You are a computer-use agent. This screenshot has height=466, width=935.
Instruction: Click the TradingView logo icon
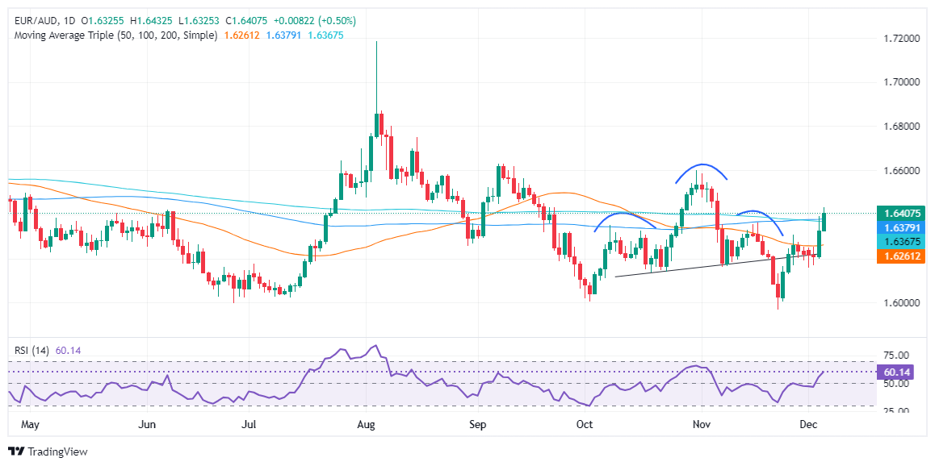point(17,451)
